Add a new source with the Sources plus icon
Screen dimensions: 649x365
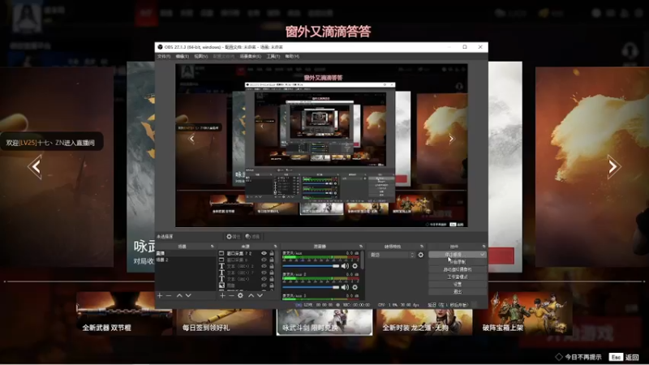[222, 295]
